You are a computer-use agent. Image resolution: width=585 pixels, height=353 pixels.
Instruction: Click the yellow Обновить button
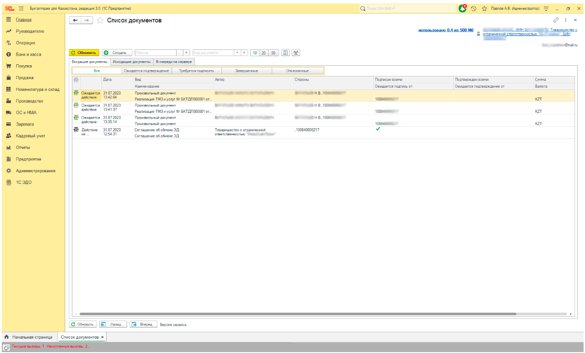pyautogui.click(x=84, y=53)
